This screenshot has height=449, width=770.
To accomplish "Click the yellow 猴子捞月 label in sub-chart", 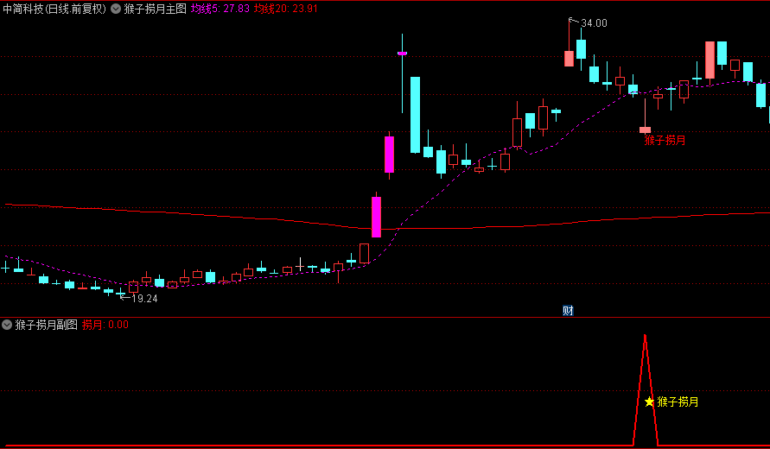I will 678,402.
